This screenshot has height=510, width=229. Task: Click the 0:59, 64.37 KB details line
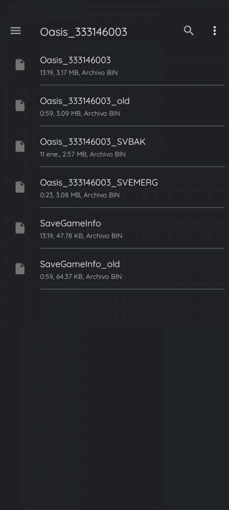tap(81, 276)
